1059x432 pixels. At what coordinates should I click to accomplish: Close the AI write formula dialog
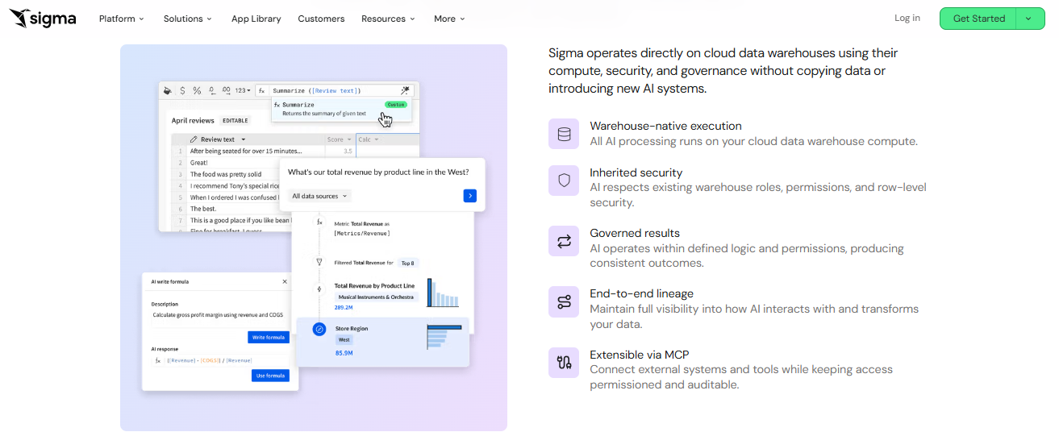tap(285, 281)
